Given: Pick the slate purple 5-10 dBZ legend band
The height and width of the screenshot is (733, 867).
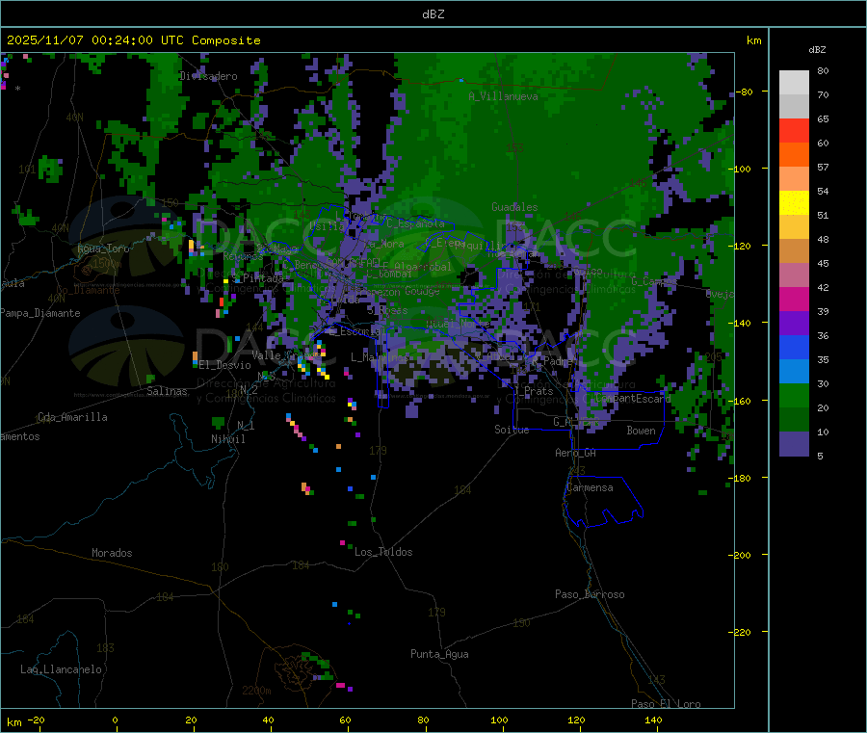Looking at the screenshot, I should 794,444.
